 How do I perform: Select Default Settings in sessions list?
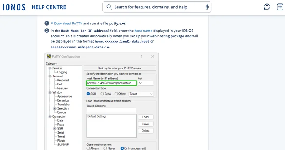coord(97,116)
